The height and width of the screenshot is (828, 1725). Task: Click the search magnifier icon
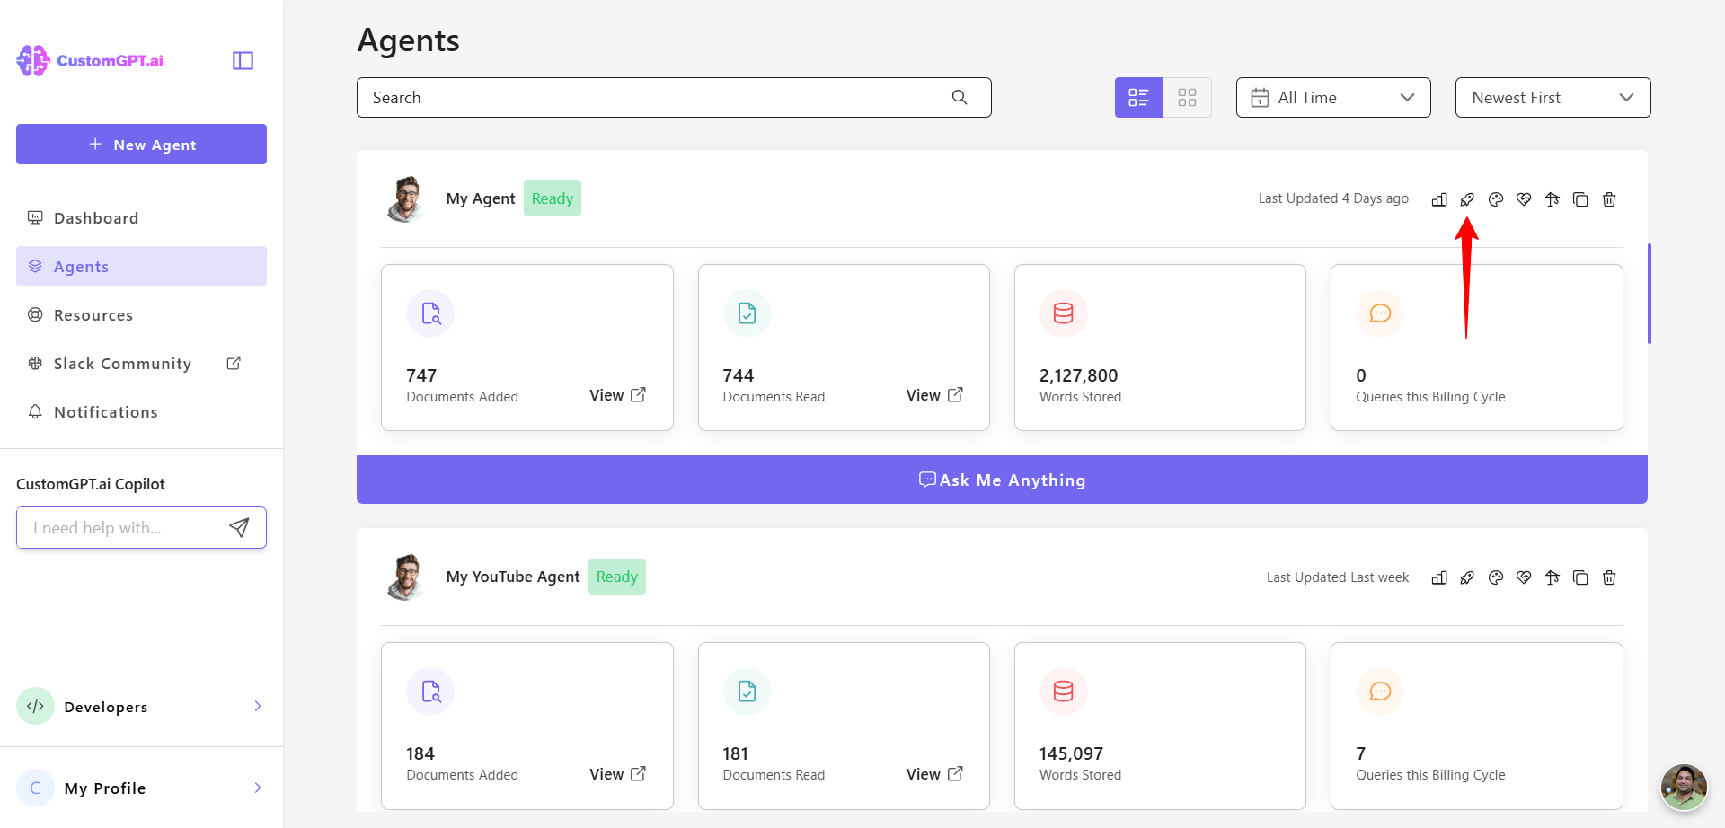pos(960,97)
